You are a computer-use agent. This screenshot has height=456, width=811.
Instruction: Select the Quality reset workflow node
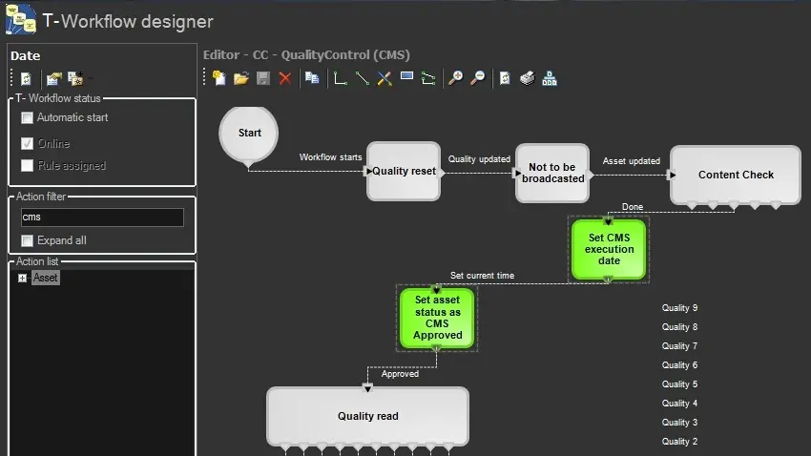(404, 172)
